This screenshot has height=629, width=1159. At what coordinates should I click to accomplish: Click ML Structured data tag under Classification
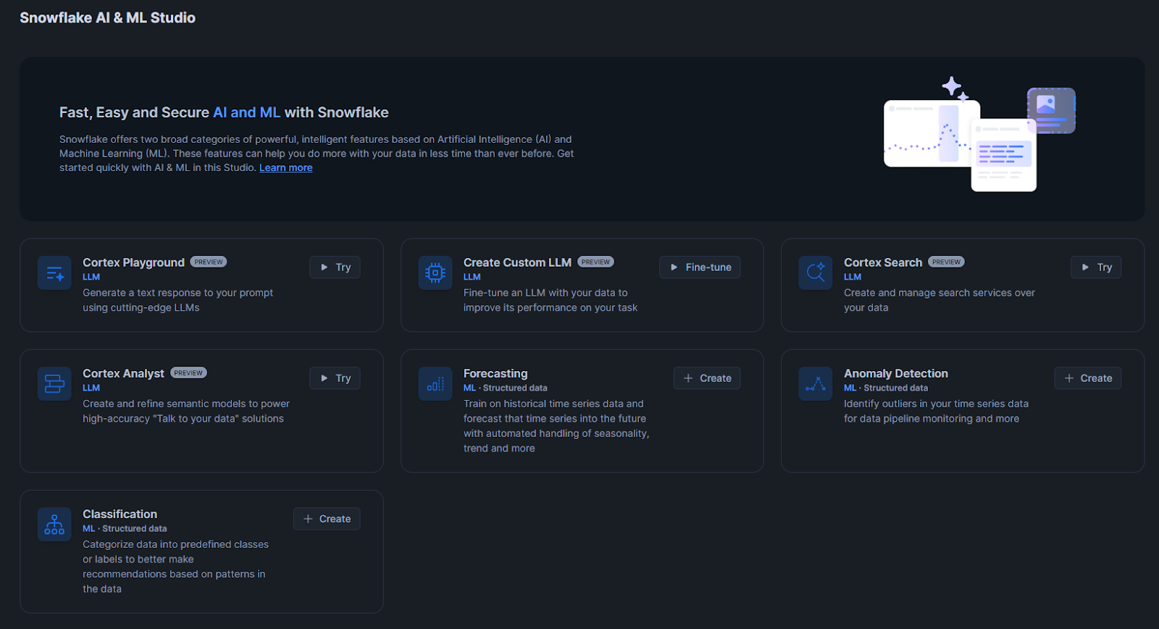[x=125, y=528]
